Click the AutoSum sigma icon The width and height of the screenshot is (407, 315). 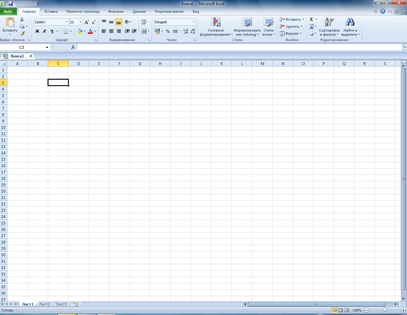pyautogui.click(x=312, y=19)
